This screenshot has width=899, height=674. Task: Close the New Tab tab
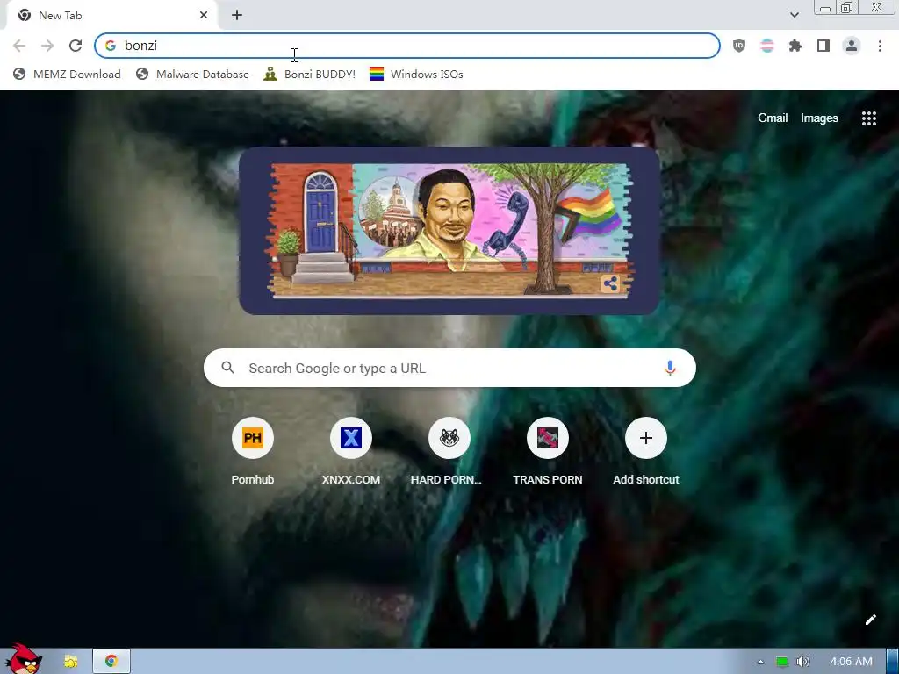[x=204, y=16]
